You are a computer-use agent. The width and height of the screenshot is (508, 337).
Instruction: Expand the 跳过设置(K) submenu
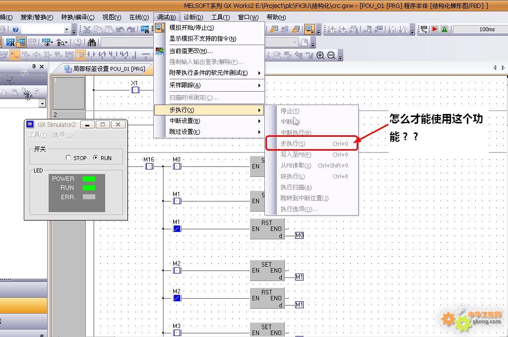coord(209,132)
